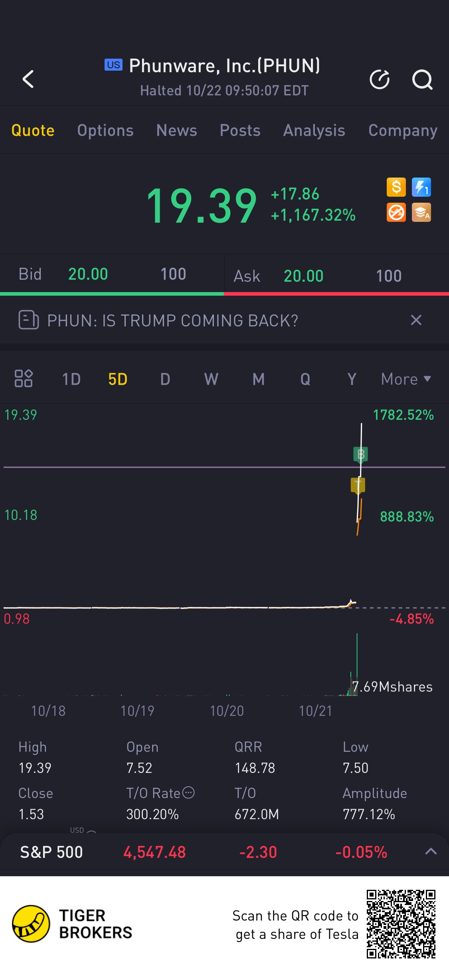
Task: Tap the Halted 10/22 status text
Action: point(225,90)
